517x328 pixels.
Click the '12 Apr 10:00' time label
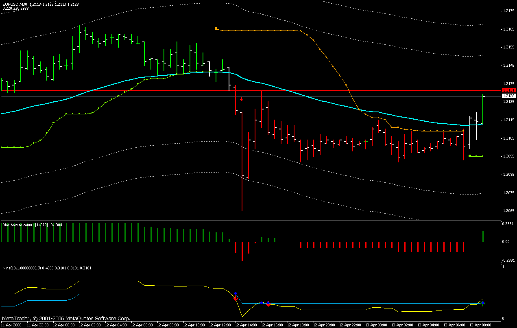coord(193,325)
